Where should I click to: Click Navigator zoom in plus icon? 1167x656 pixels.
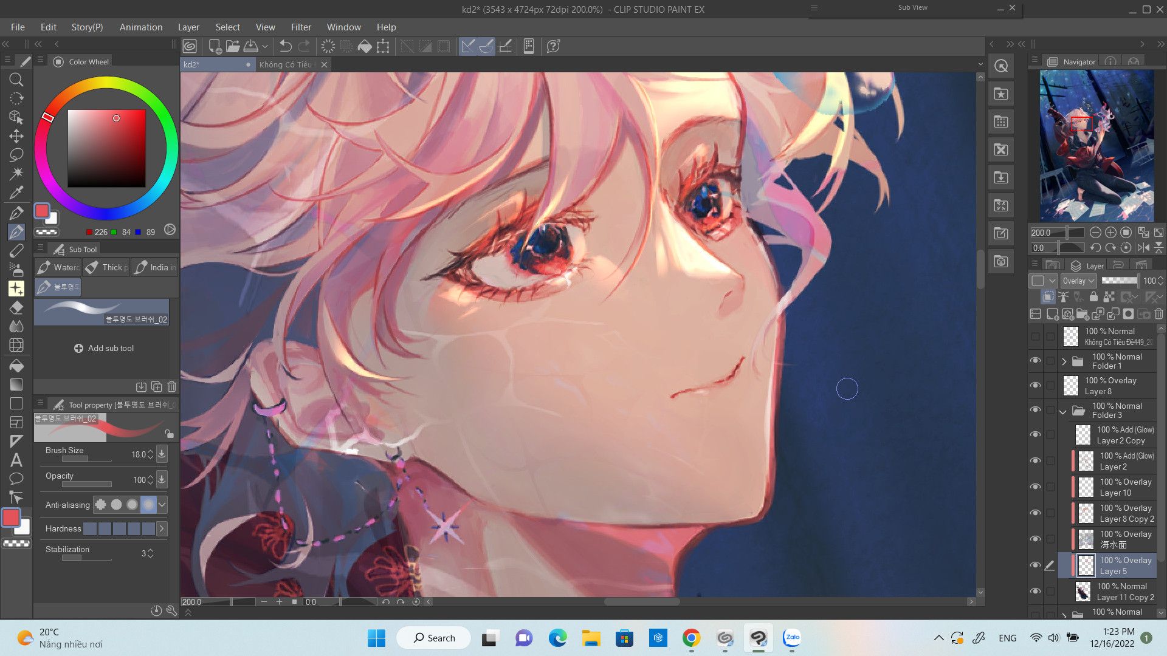tap(1110, 233)
